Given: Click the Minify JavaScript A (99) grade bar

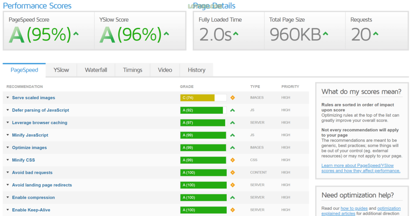Looking at the screenshot, I should coord(203,135).
